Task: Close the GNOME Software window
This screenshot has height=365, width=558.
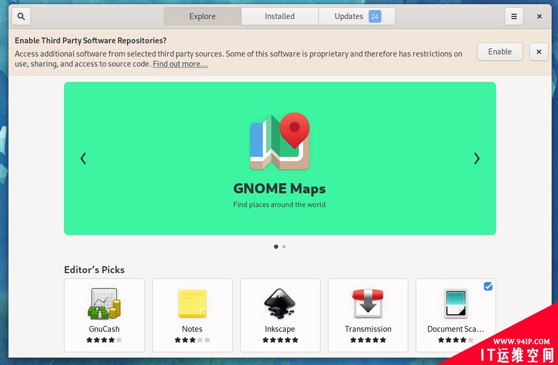Action: (539, 16)
